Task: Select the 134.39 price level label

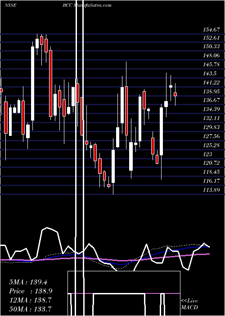Action: pos(211,109)
